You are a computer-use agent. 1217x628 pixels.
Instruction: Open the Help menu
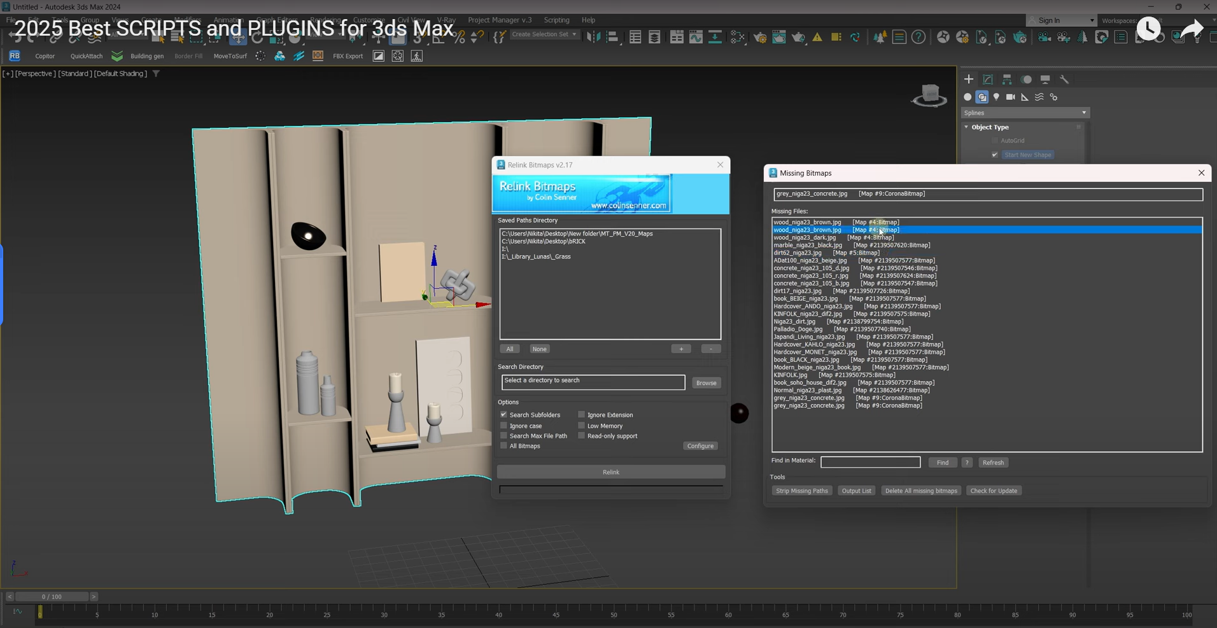[589, 20]
